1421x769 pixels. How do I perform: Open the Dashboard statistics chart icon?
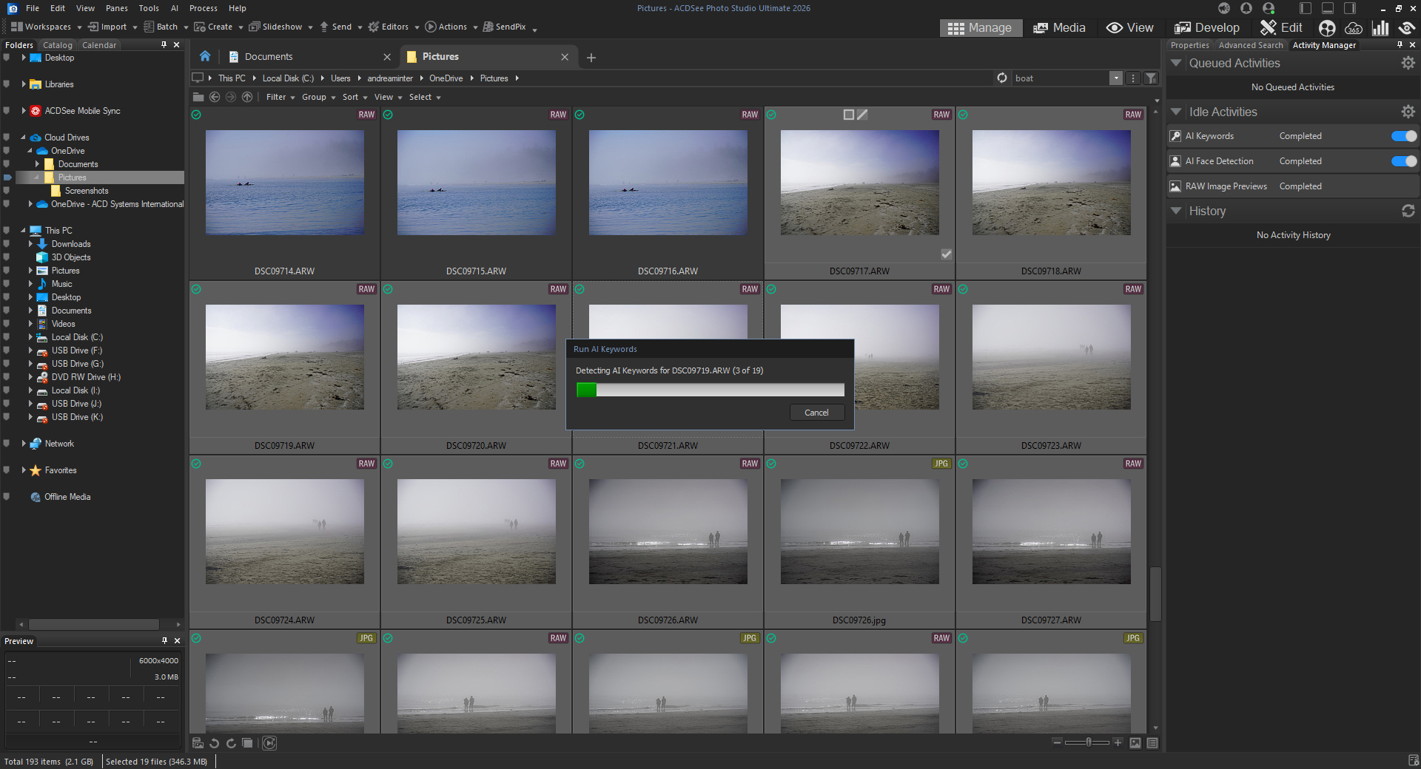pyautogui.click(x=1380, y=28)
